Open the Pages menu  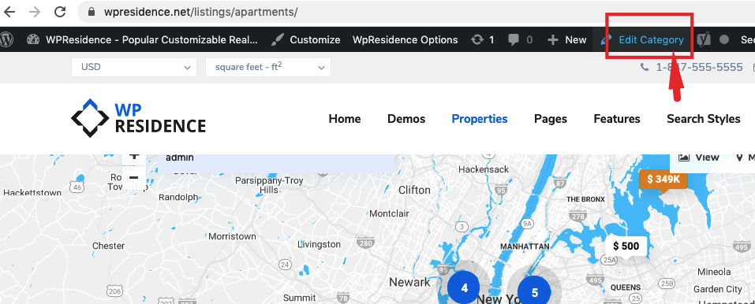pos(551,119)
